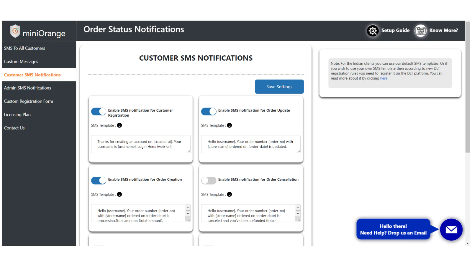Click the miniOrange shield logo
The image size is (472, 265).
pyautogui.click(x=15, y=31)
